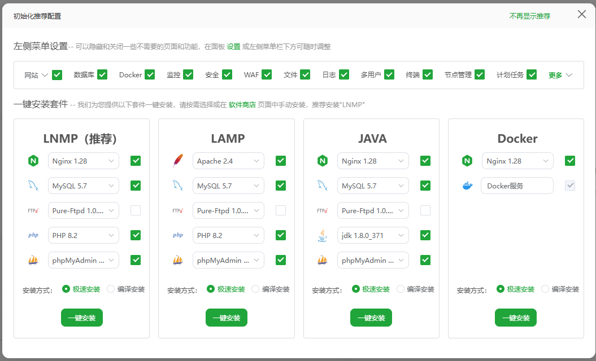Enable Pure-Ftpd checkbox in LNMP card

click(136, 210)
